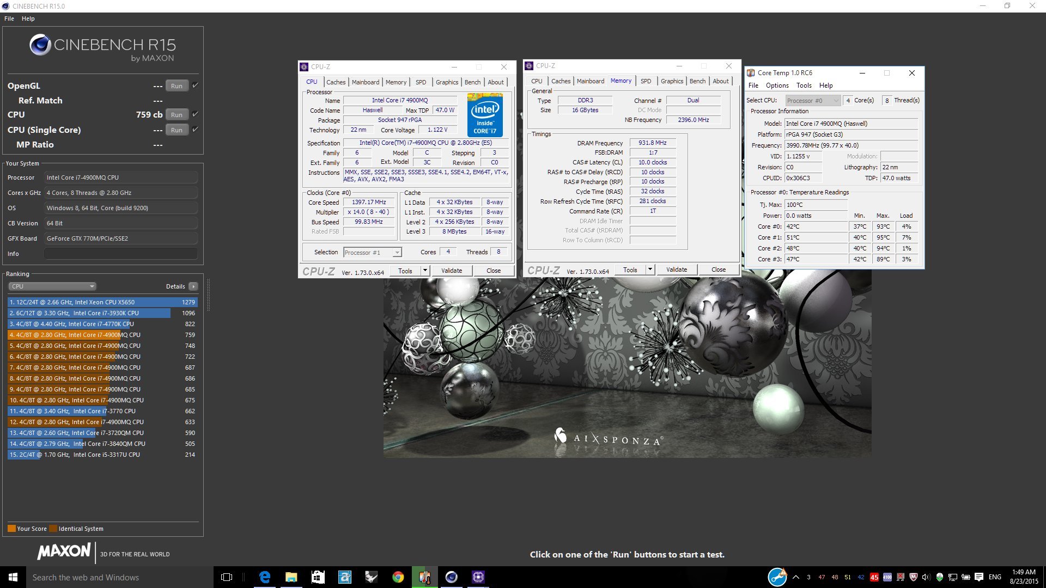
Task: Open Tools dropdown arrow in Memory CPU-Z
Action: (x=650, y=269)
